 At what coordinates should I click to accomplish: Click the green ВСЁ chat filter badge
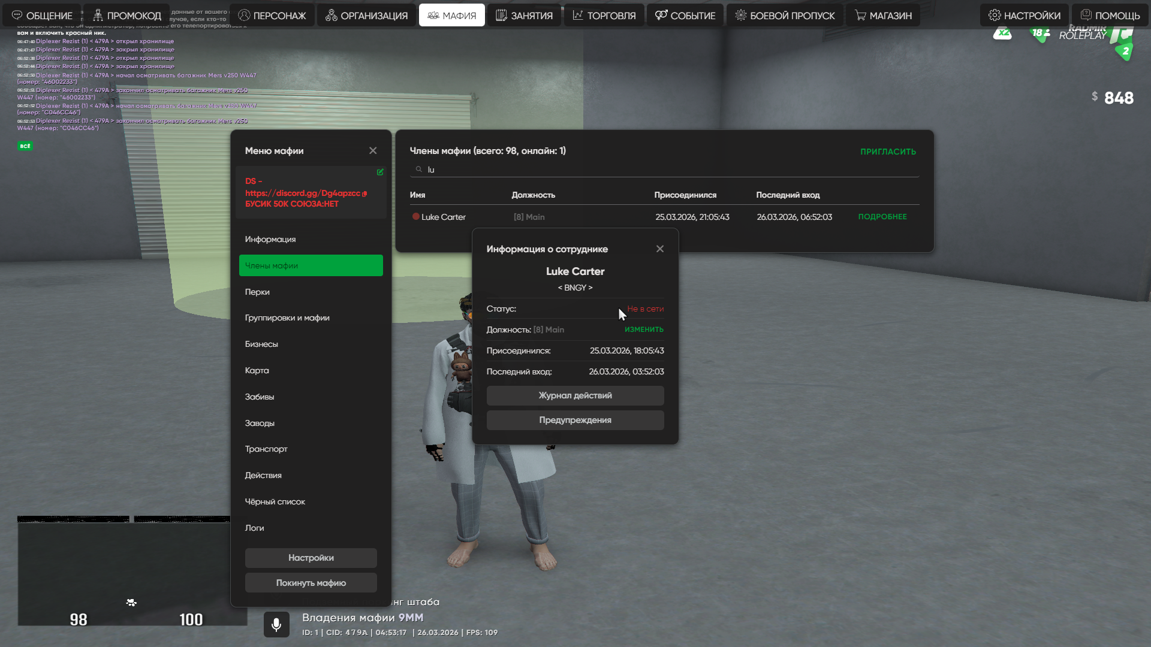pos(25,146)
